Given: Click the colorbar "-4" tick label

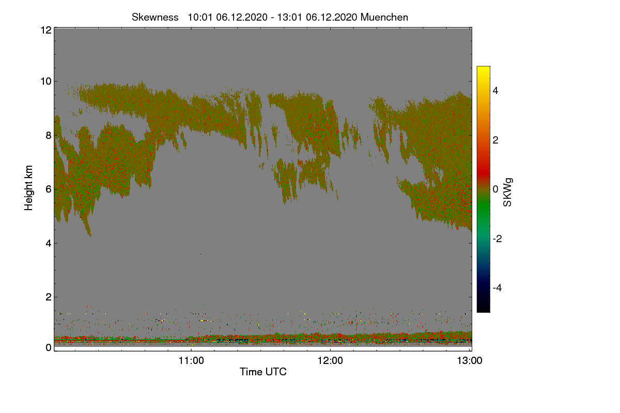Looking at the screenshot, I should [497, 288].
